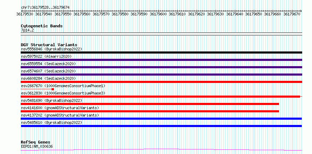Viewport: 312px width, 154px height.
Task: Click ruler position 36179660
Action: [273, 14]
